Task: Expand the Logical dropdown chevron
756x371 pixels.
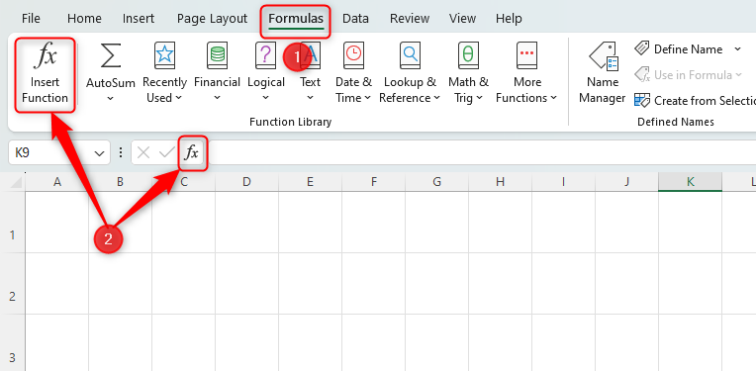Action: [x=265, y=98]
